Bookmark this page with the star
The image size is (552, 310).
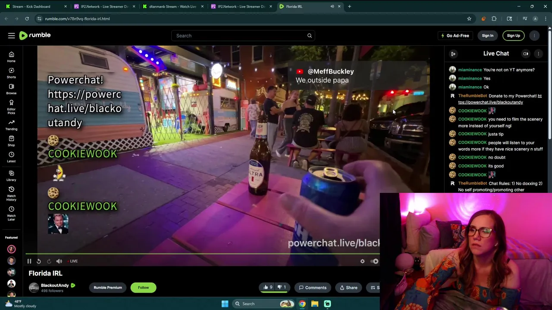pyautogui.click(x=469, y=19)
